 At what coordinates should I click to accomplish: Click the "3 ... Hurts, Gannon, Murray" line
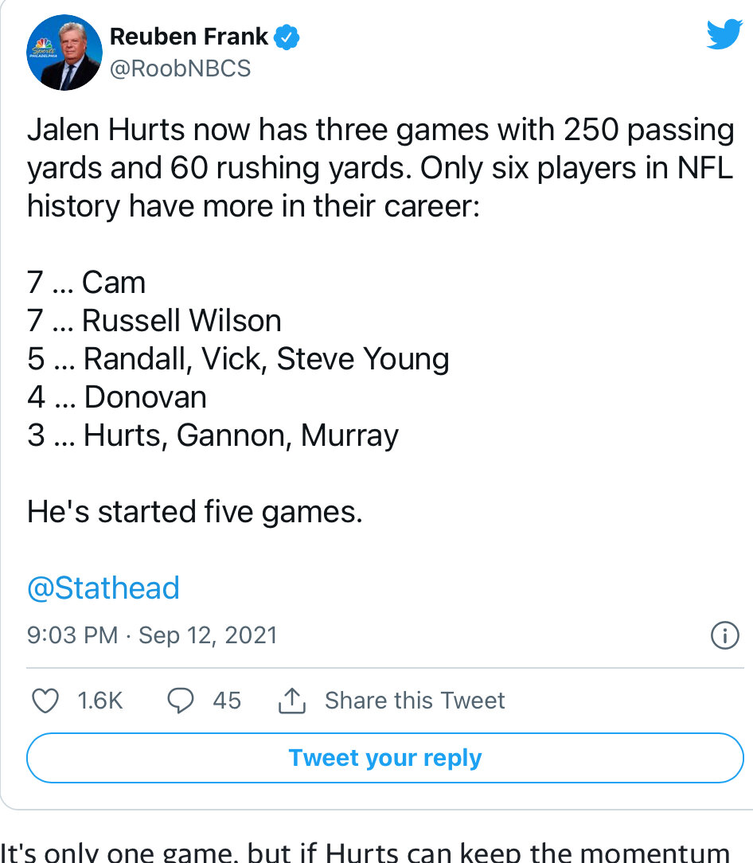coord(213,435)
